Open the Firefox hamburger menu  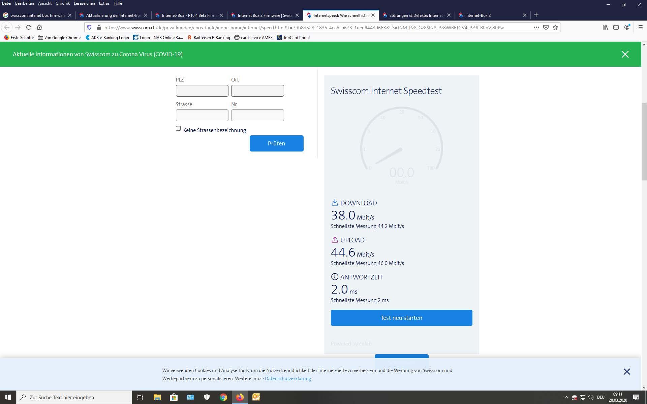pos(641,27)
